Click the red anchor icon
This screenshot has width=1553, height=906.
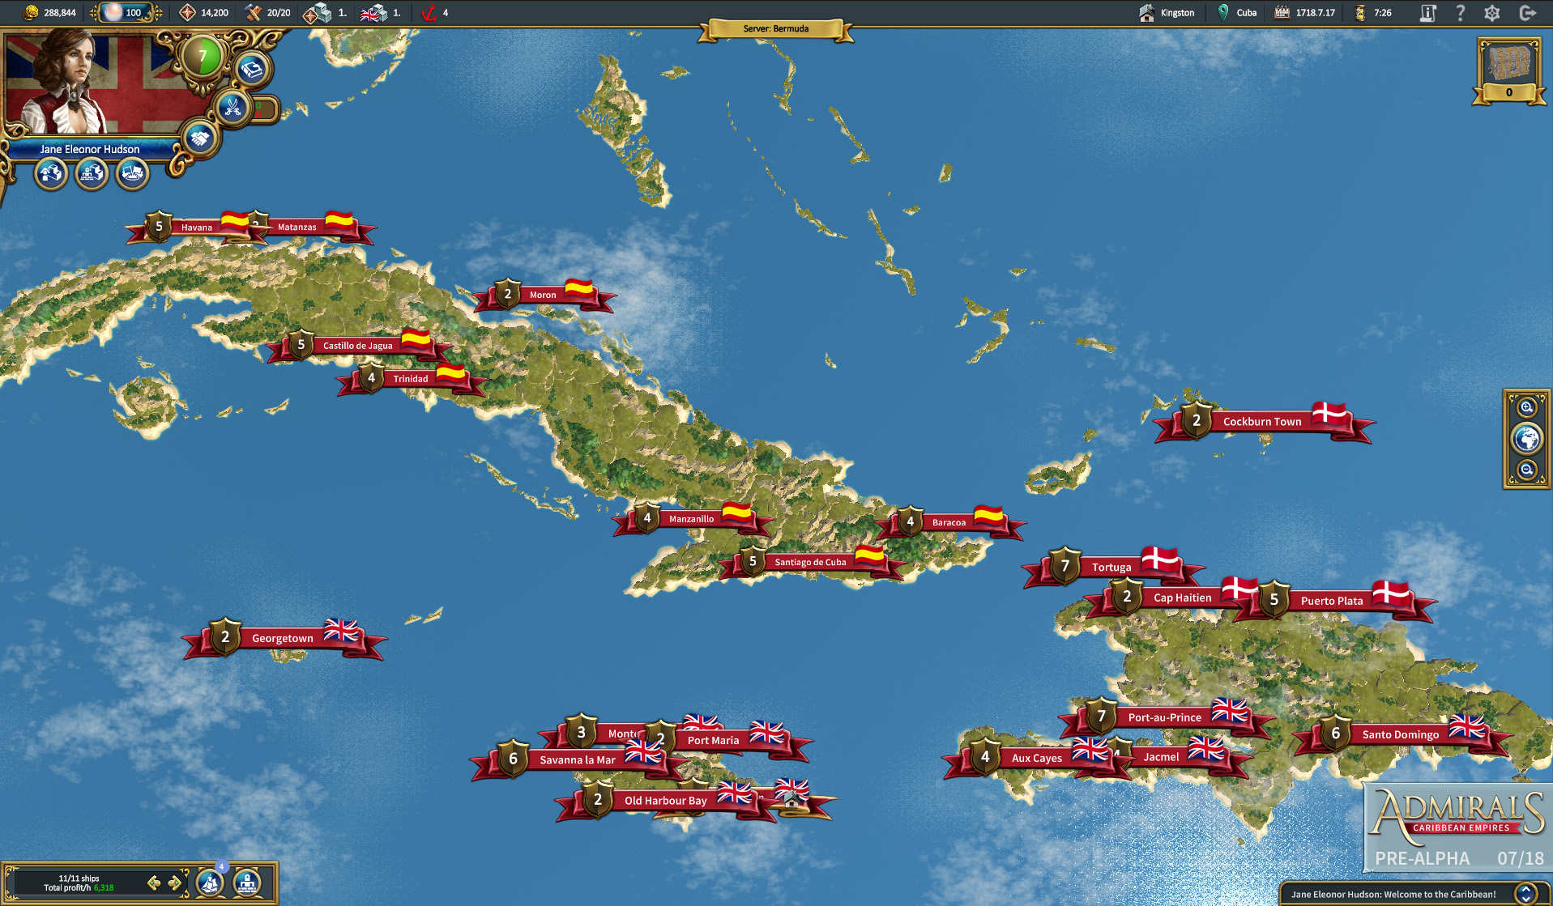point(429,12)
